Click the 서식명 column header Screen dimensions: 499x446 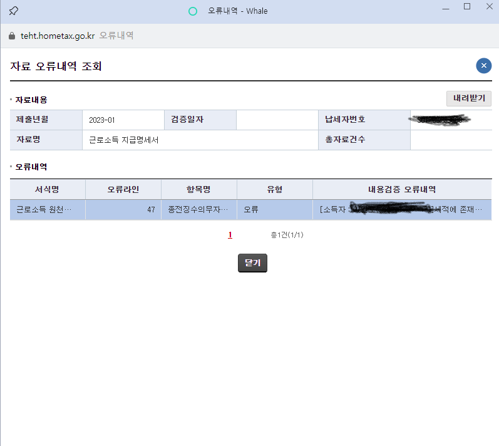[48, 189]
